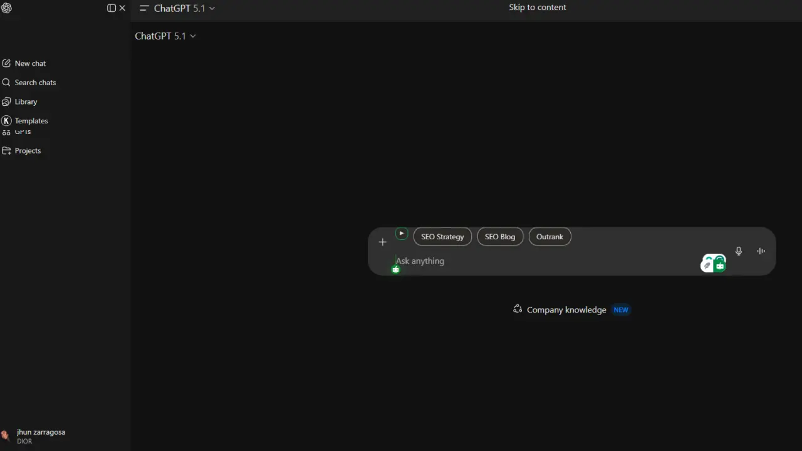Image resolution: width=802 pixels, height=451 pixels.
Task: Click the jhun zarragosa profile avatar
Action: 6,435
